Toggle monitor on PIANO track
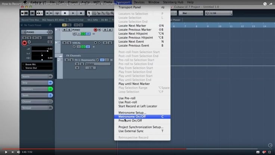 [x=99, y=30]
